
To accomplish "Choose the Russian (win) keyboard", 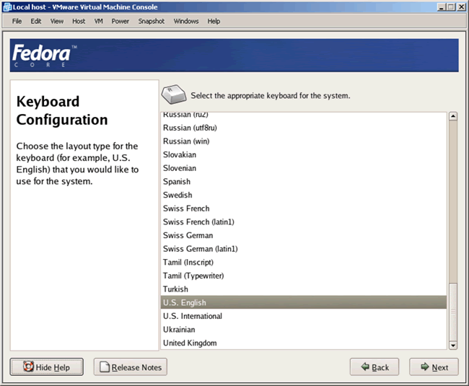I will coord(186,141).
